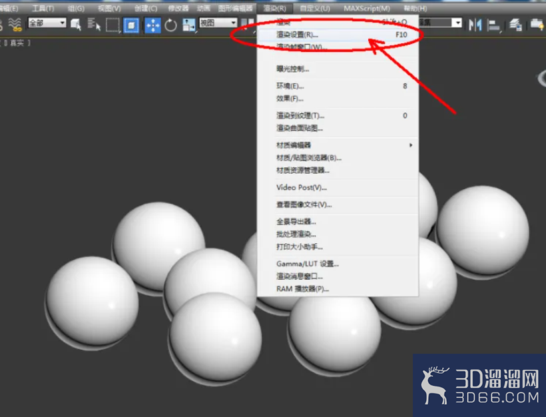Open the 组(G) menu
The image size is (546, 417).
tap(76, 8)
